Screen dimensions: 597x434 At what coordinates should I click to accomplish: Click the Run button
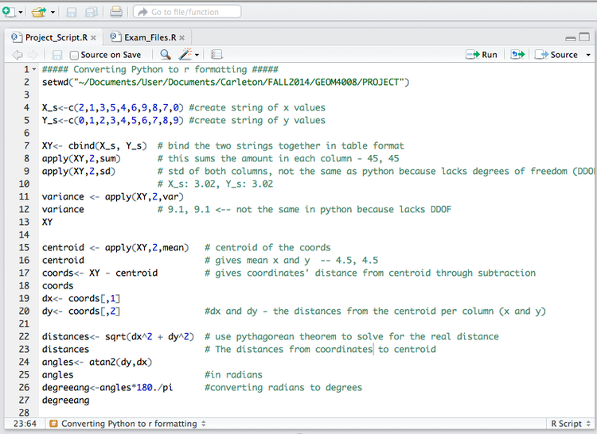pos(482,55)
